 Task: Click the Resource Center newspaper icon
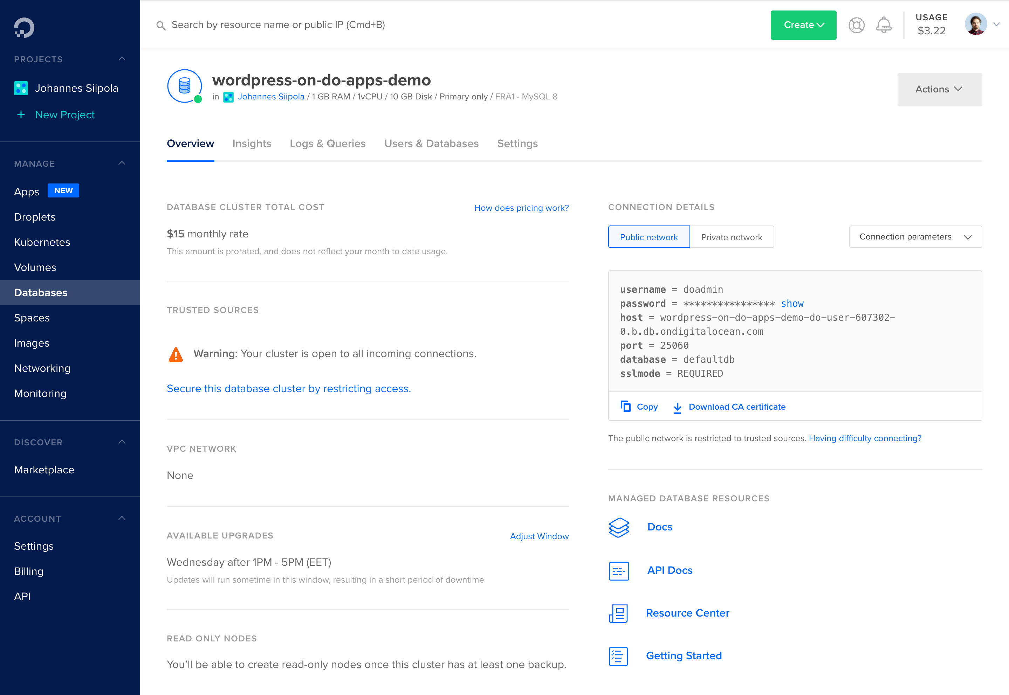click(x=619, y=613)
